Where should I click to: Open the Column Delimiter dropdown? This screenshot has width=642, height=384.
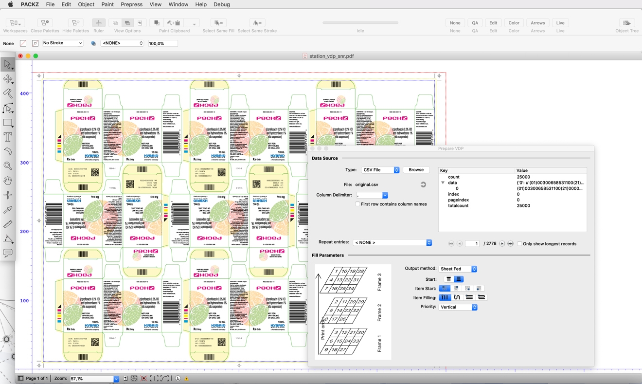372,195
